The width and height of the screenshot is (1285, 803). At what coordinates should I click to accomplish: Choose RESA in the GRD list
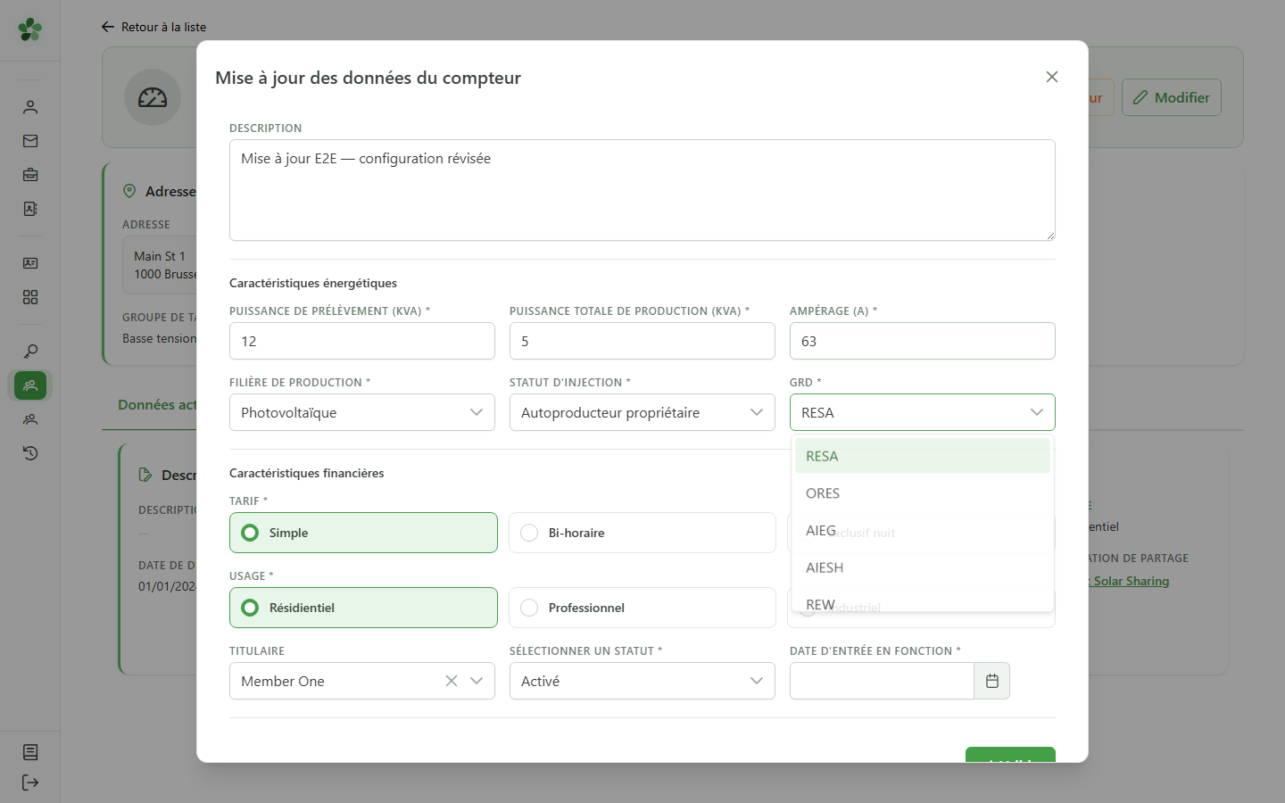click(x=923, y=456)
